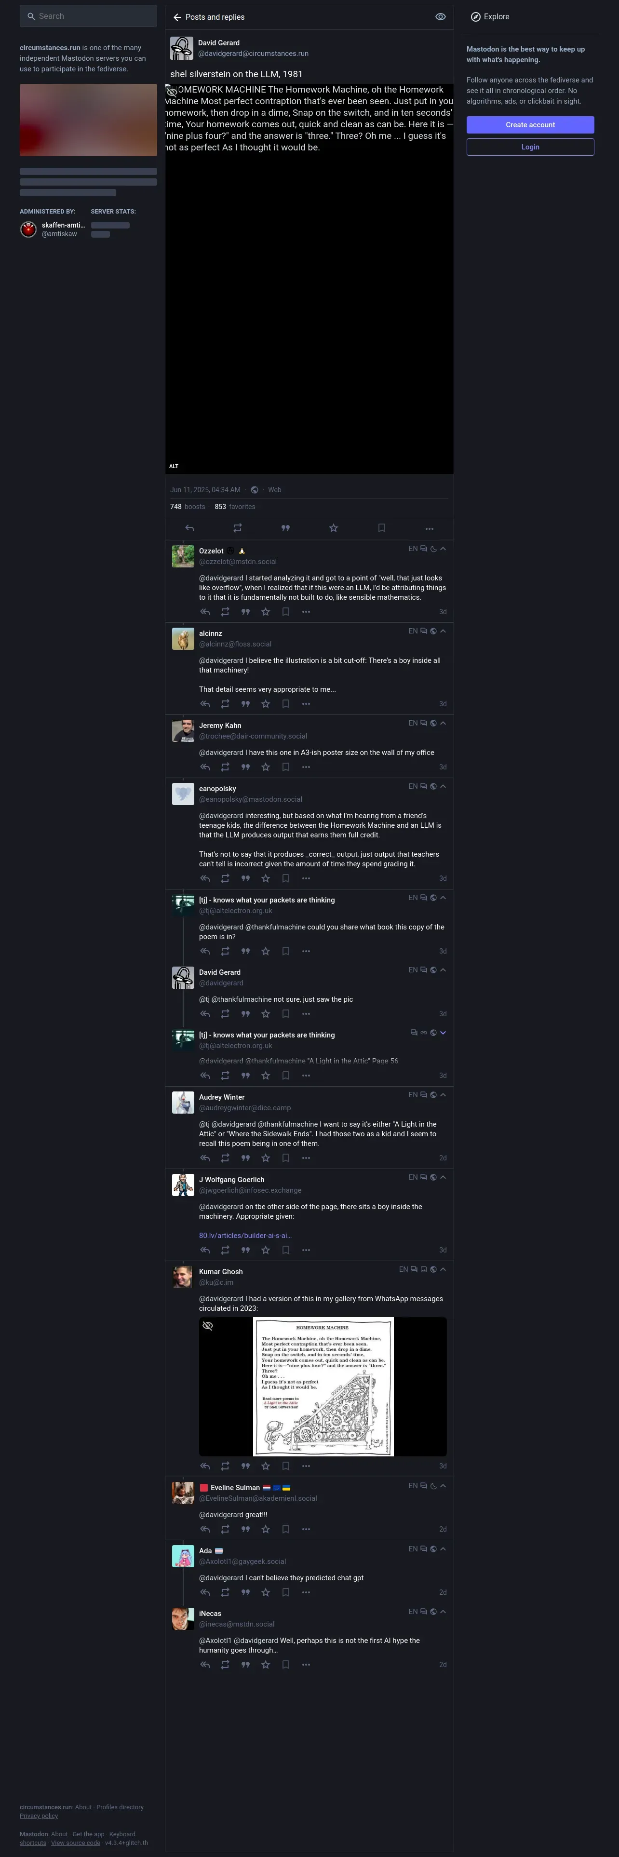This screenshot has height=1857, width=619.
Task: Open the more options menu on main post
Action: tap(430, 528)
